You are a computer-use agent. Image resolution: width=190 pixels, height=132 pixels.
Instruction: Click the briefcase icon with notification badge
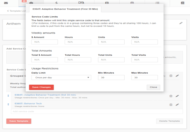31,3
